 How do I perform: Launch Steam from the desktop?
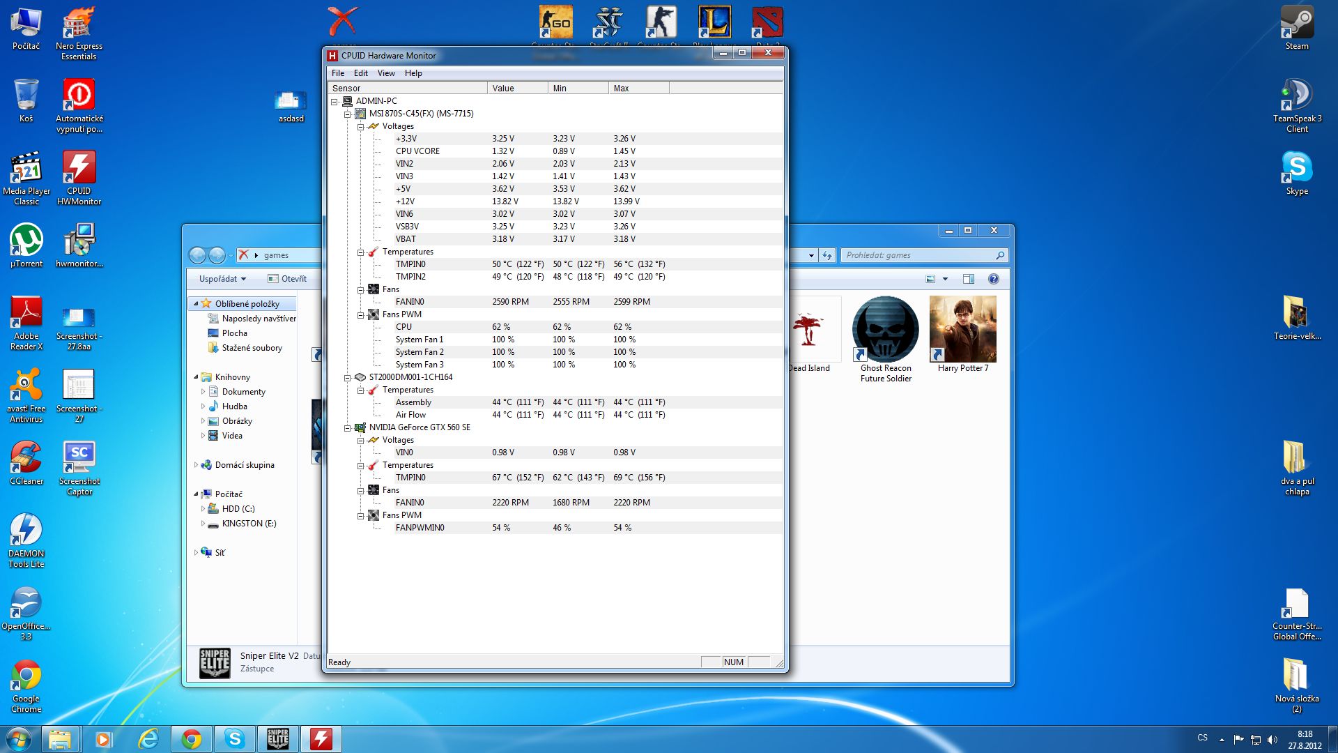coord(1297,28)
